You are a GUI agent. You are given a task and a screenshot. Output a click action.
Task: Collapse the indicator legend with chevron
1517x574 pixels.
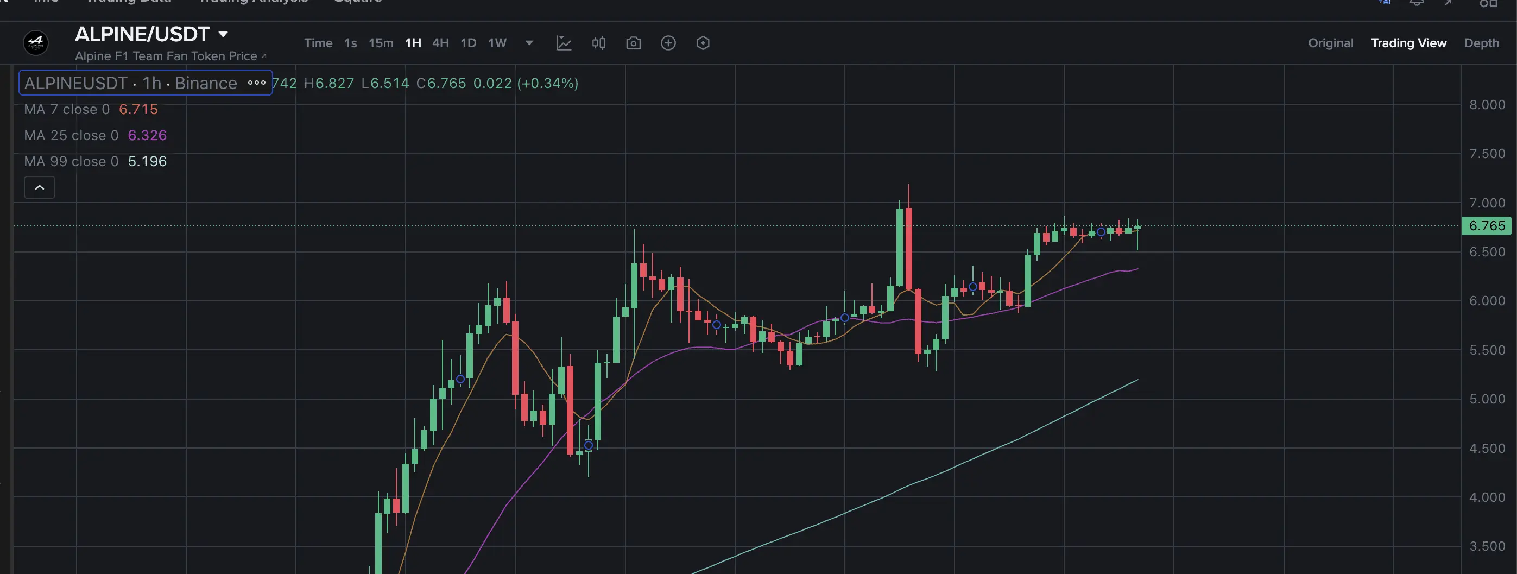coord(40,187)
